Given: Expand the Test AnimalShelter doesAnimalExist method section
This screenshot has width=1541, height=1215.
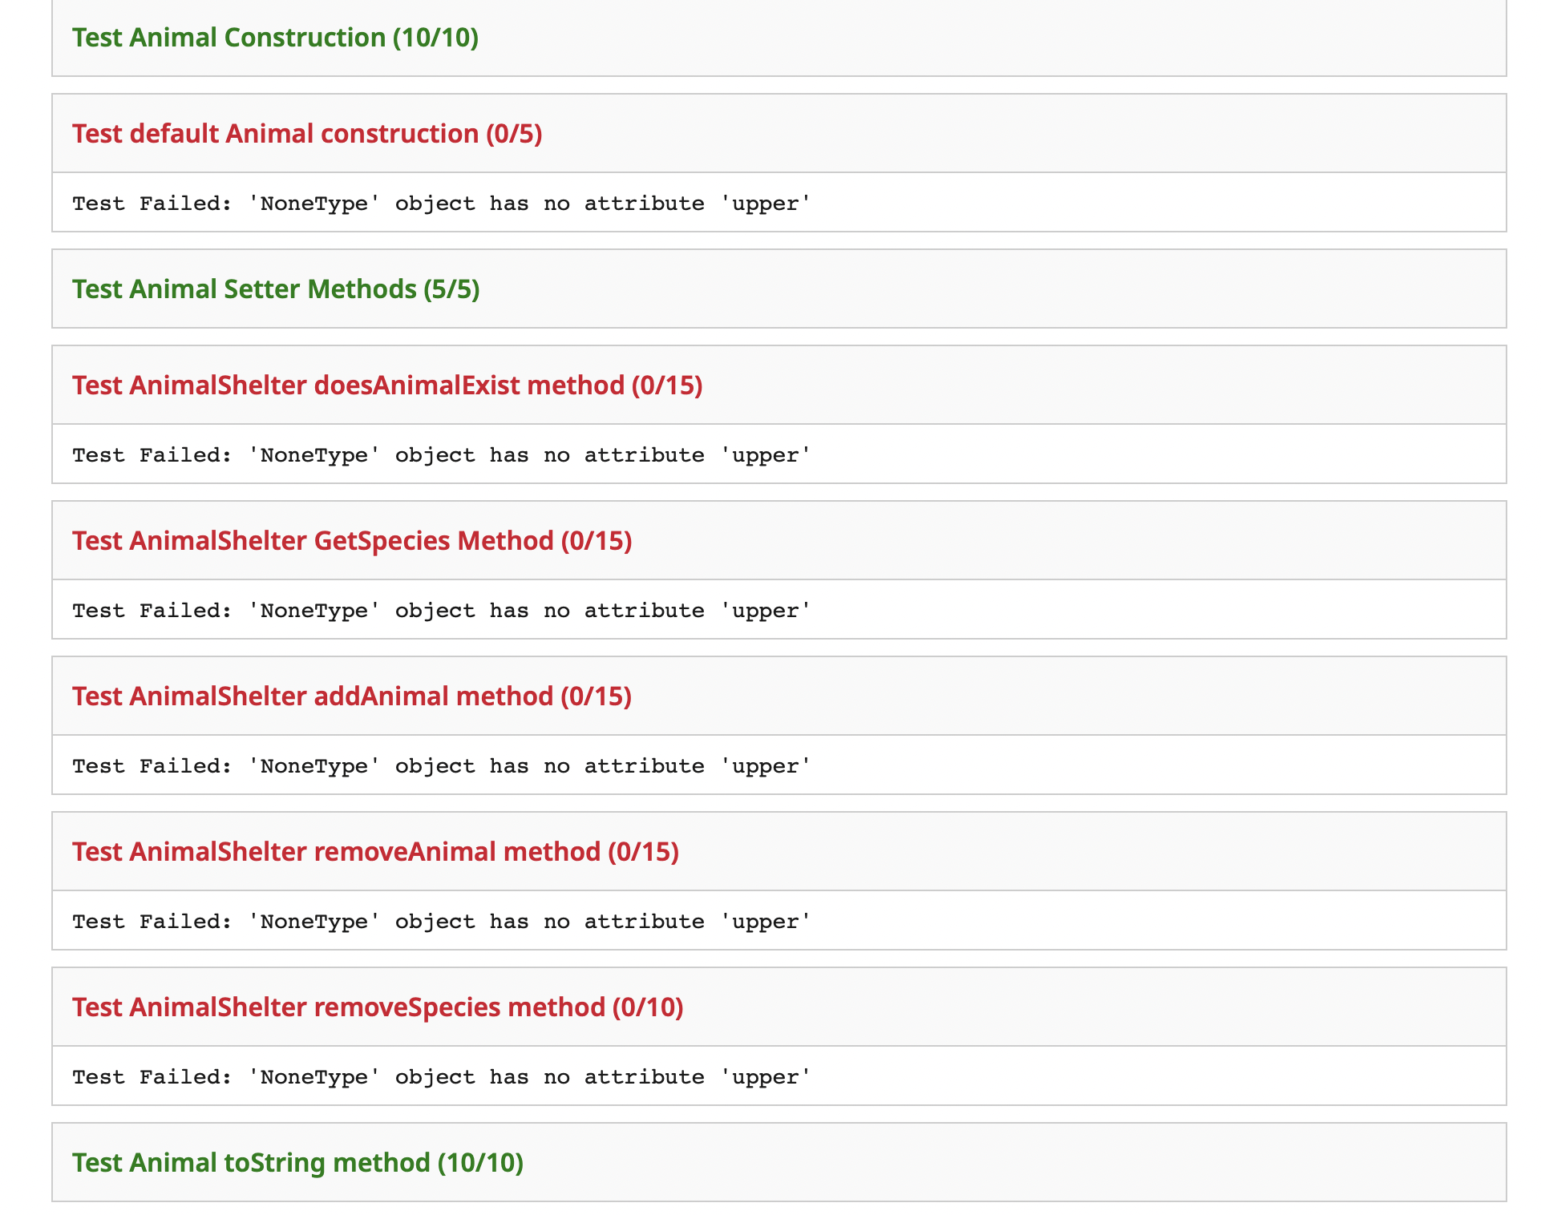Looking at the screenshot, I should [x=387, y=385].
